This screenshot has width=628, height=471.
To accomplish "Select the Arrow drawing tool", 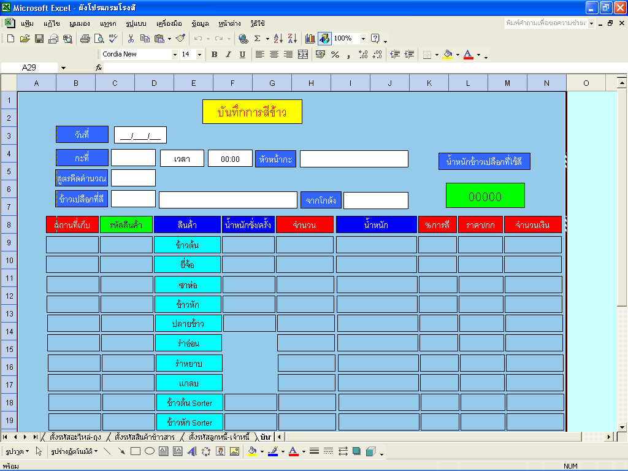I will (x=121, y=451).
